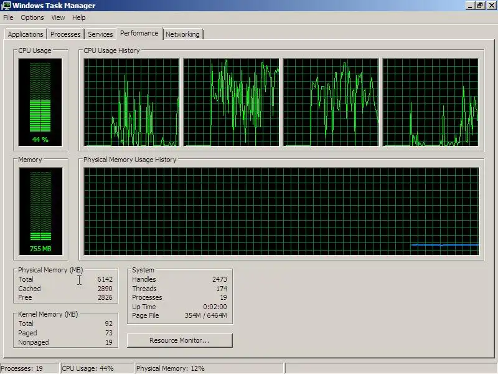Click the Nonpaged kernel memory value 19
Screen dimensions: 498x374
[108, 342]
